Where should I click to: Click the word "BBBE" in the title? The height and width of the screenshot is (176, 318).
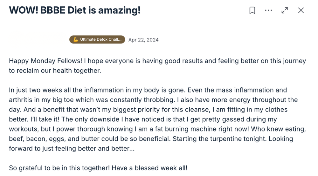pos(53,10)
